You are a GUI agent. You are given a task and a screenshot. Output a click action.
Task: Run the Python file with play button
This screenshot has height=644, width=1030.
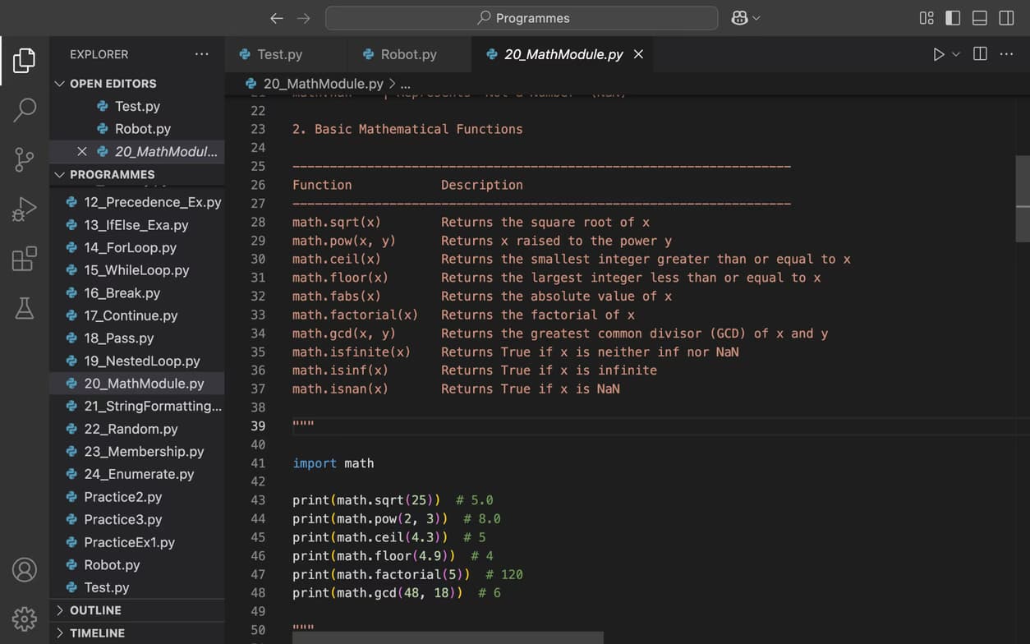point(938,54)
